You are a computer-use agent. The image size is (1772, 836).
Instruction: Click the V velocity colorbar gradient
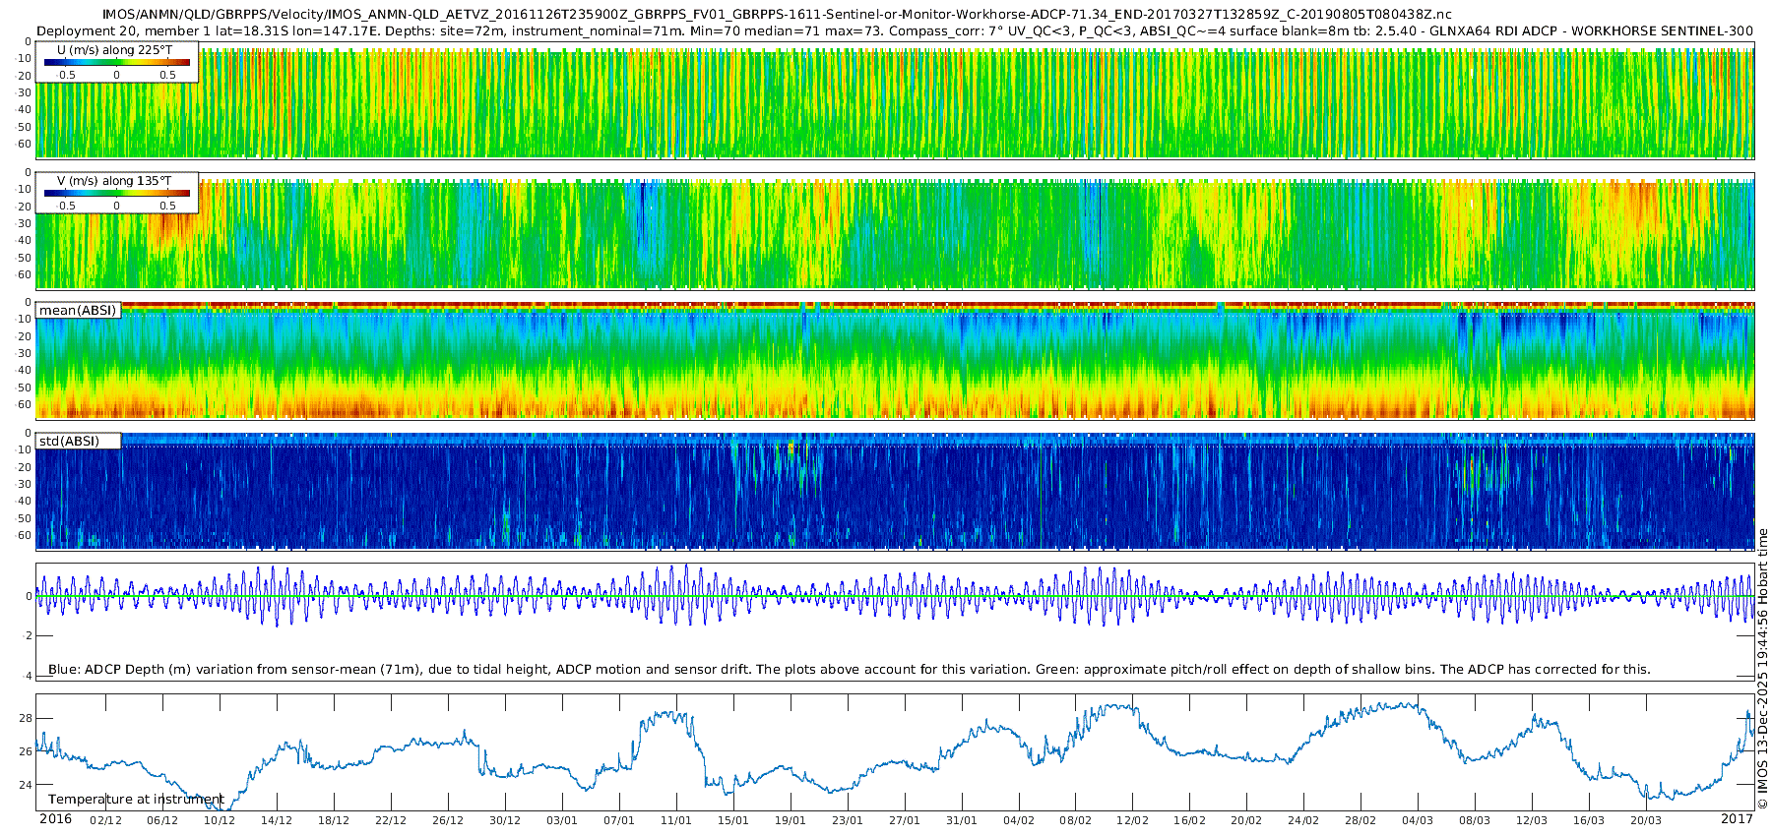click(x=117, y=194)
